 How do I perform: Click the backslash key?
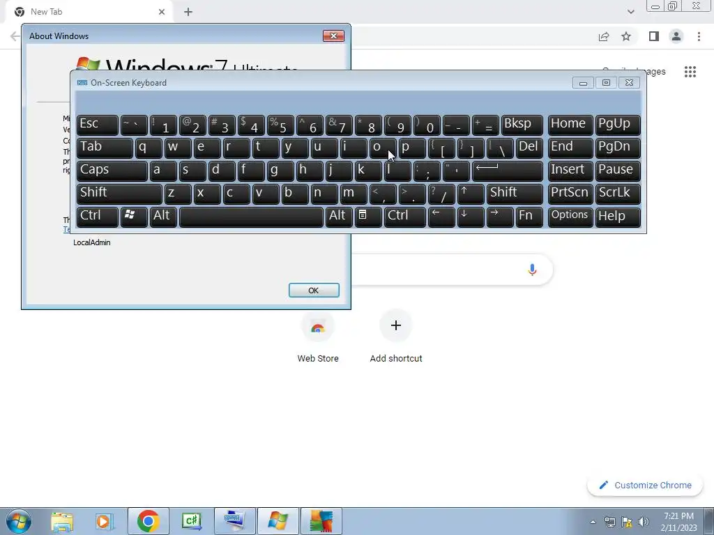[x=500, y=148]
